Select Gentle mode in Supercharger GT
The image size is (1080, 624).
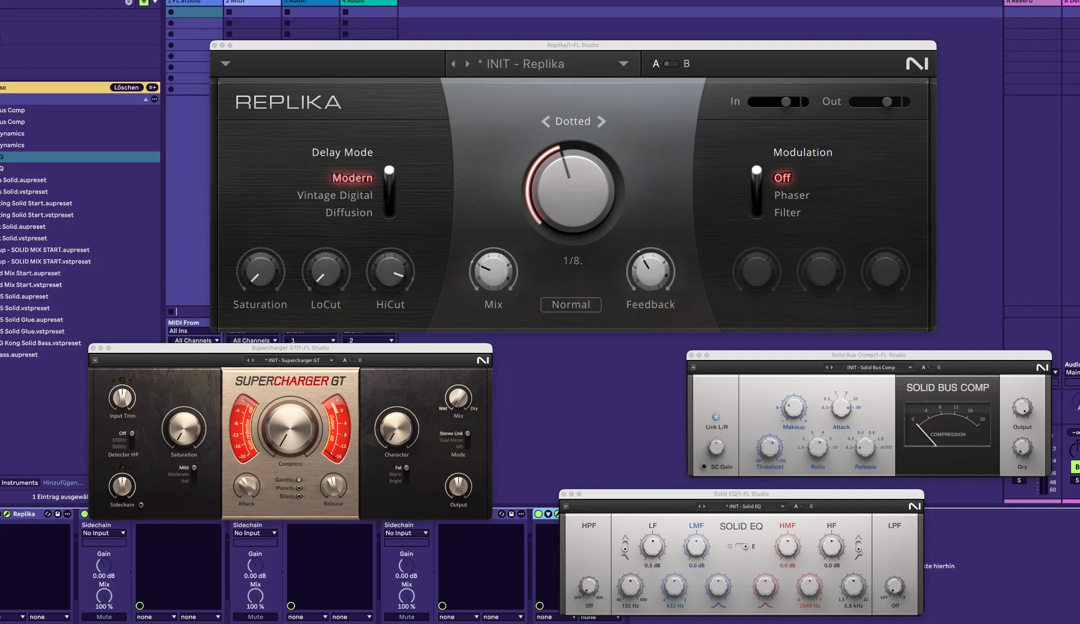click(x=299, y=480)
